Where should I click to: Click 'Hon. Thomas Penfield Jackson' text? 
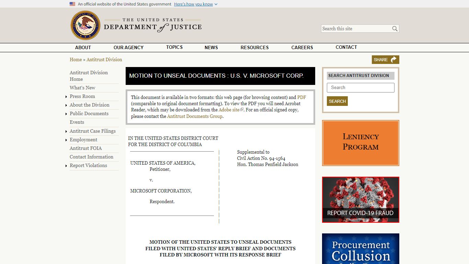[x=267, y=165]
